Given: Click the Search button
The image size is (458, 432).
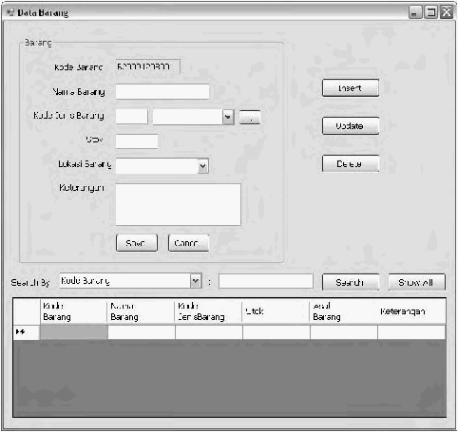Looking at the screenshot, I should [351, 282].
